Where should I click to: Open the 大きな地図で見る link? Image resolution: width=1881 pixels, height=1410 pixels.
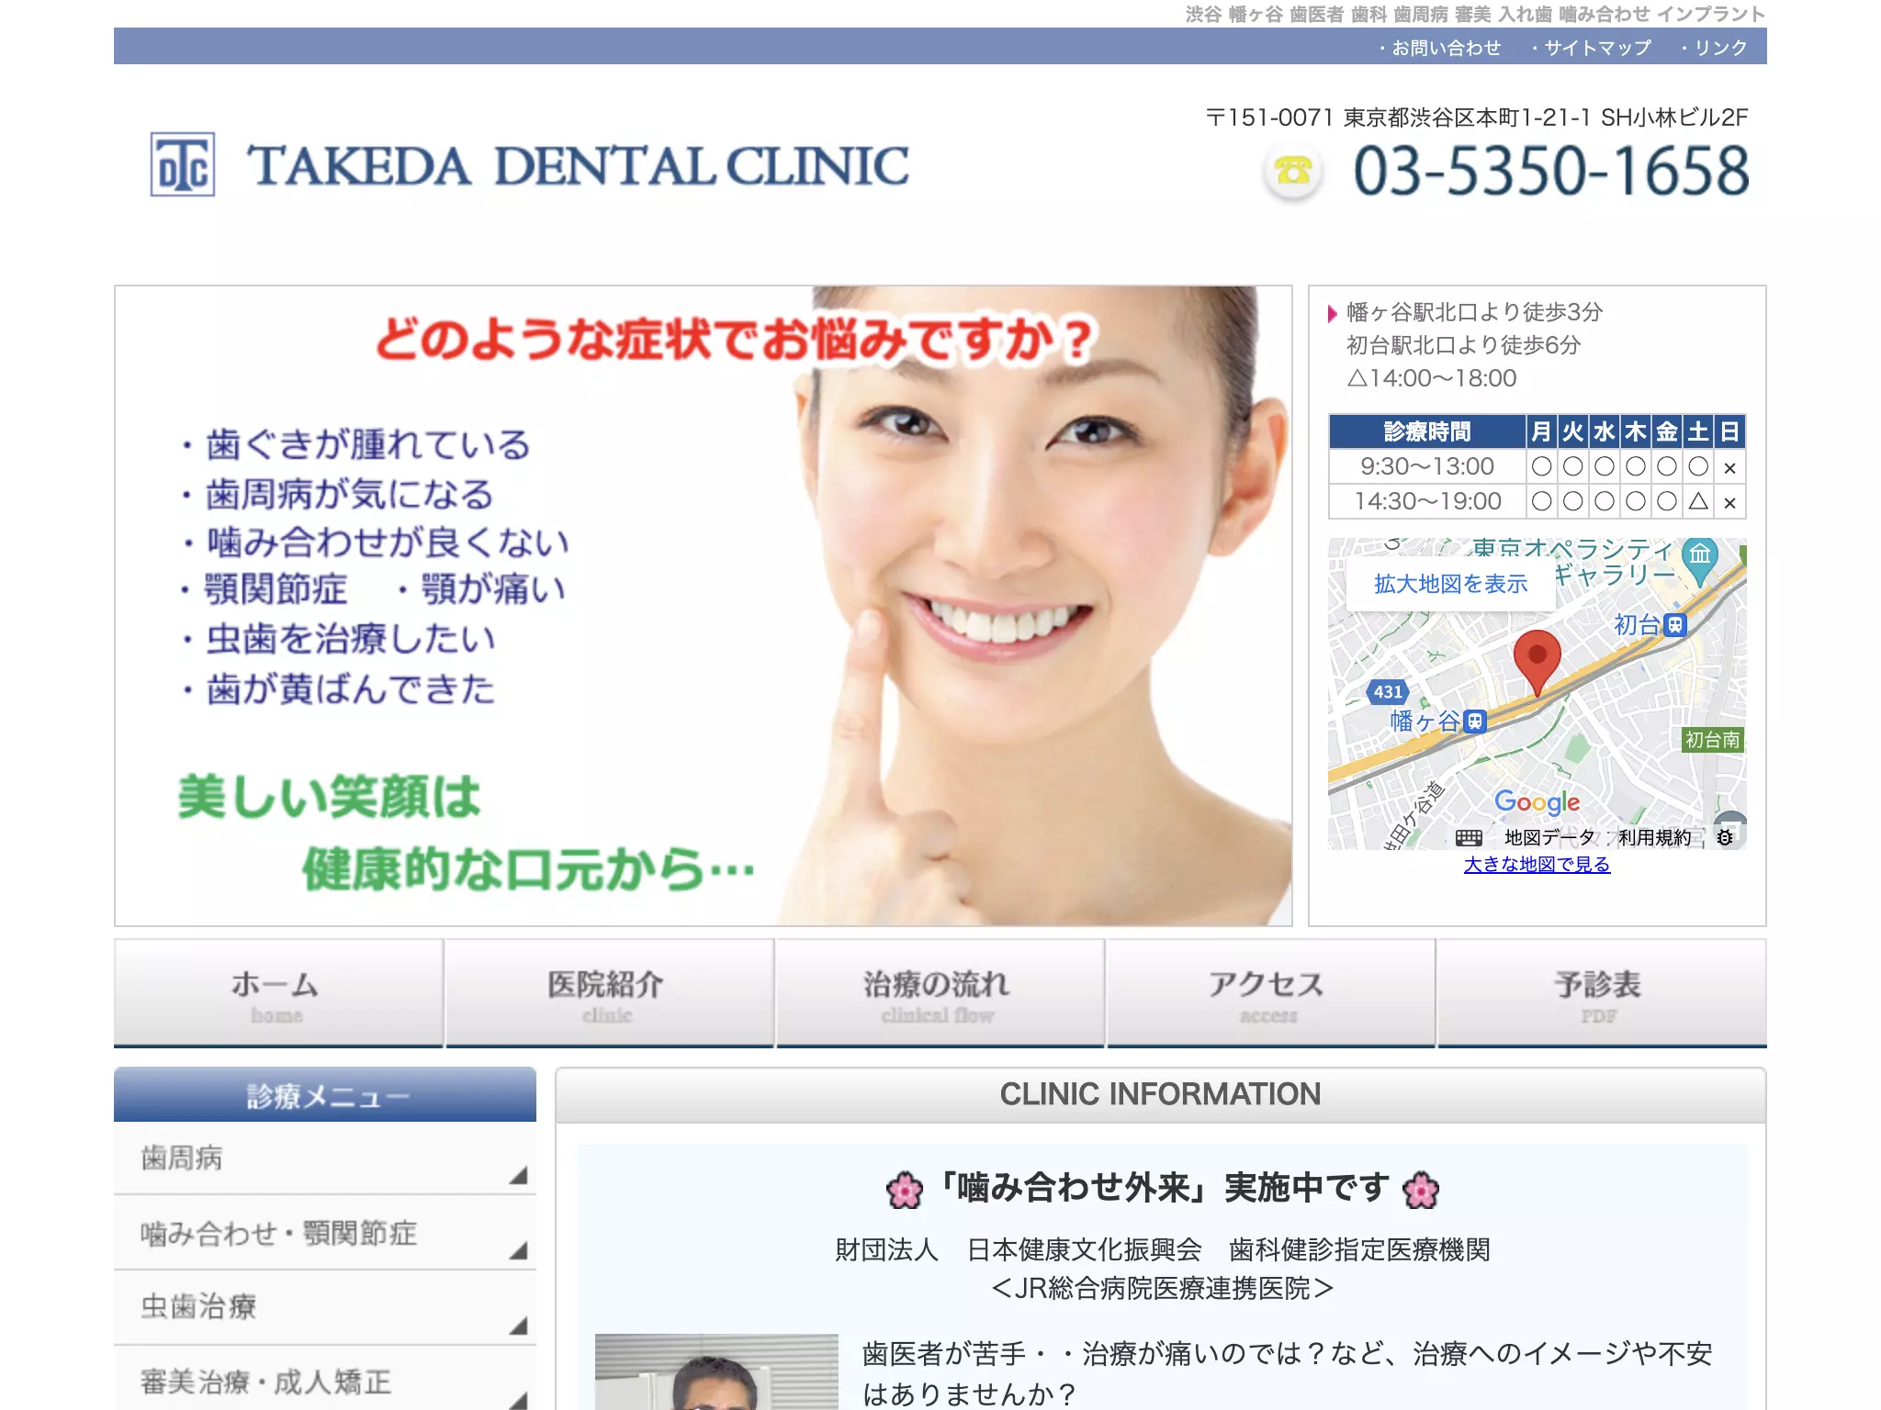click(x=1537, y=865)
